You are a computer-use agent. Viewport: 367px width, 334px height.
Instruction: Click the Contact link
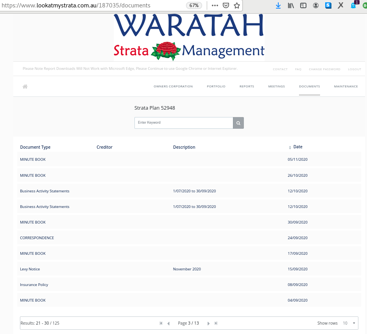[280, 69]
